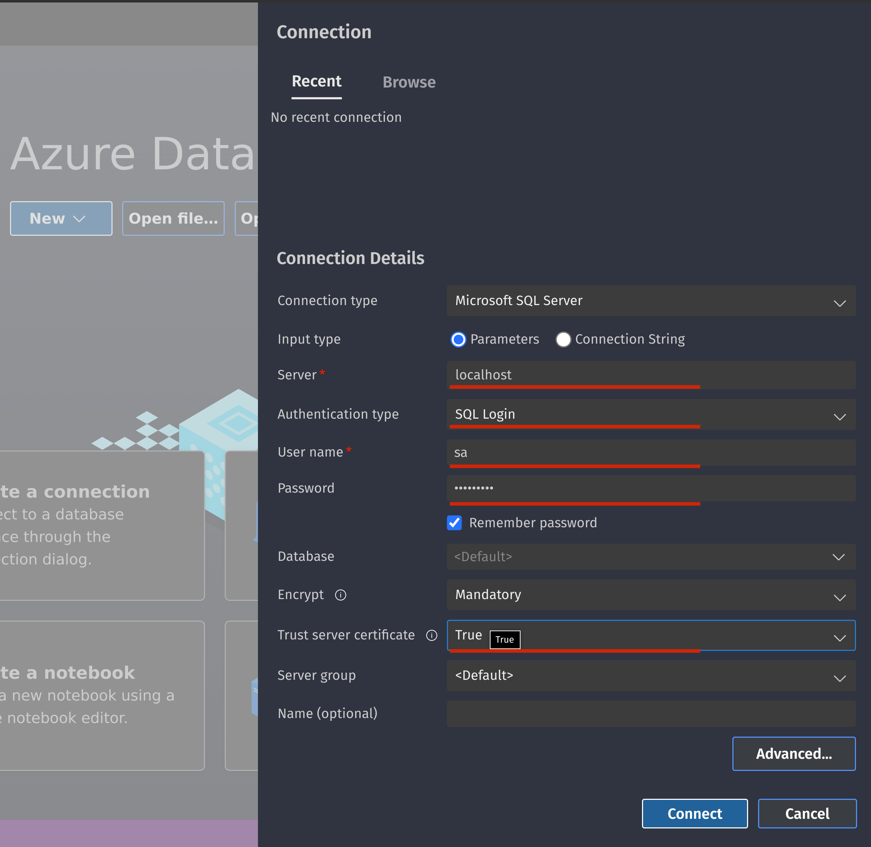Open the New dropdown on welcome page
This screenshot has height=847, width=871.
click(61, 218)
